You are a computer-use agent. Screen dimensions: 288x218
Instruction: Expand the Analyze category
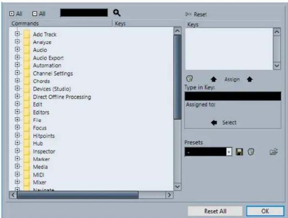click(17, 42)
